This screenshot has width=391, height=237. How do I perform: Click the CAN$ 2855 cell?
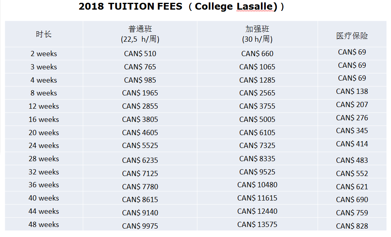pos(140,106)
